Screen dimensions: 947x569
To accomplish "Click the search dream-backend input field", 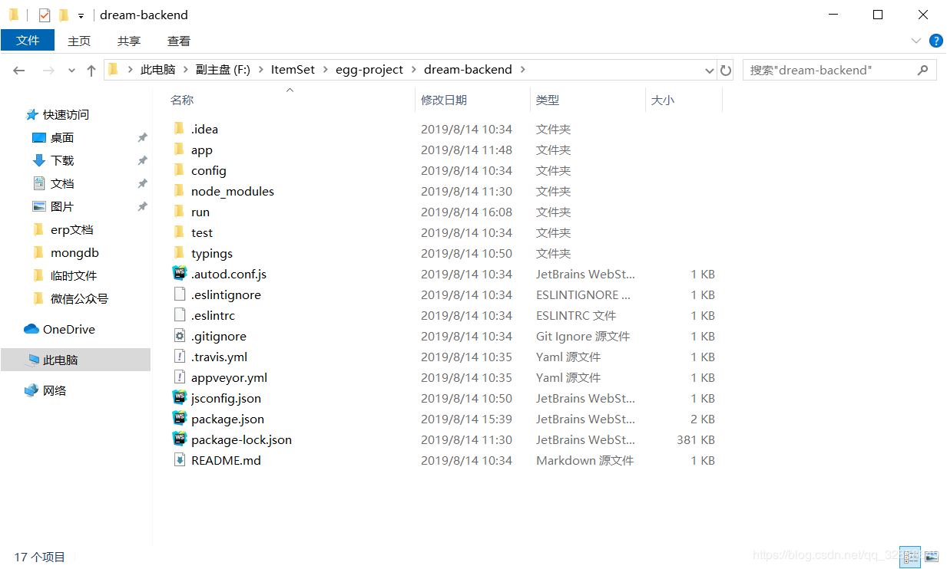I will 839,70.
